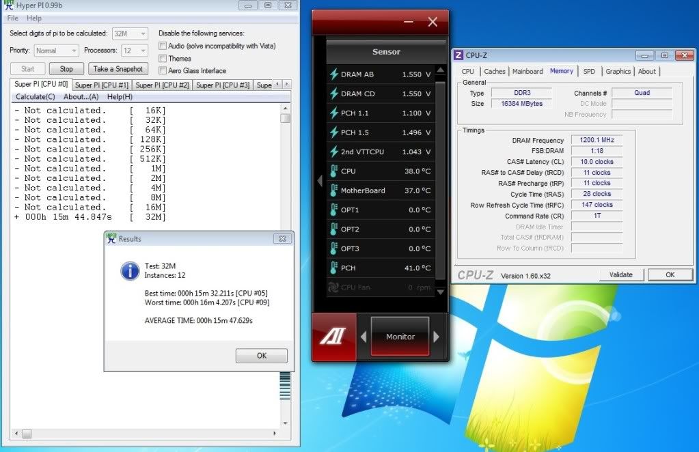Click the MotherBoard temperature thermometer icon
Viewport: 699px width, 452px height.
click(x=333, y=190)
